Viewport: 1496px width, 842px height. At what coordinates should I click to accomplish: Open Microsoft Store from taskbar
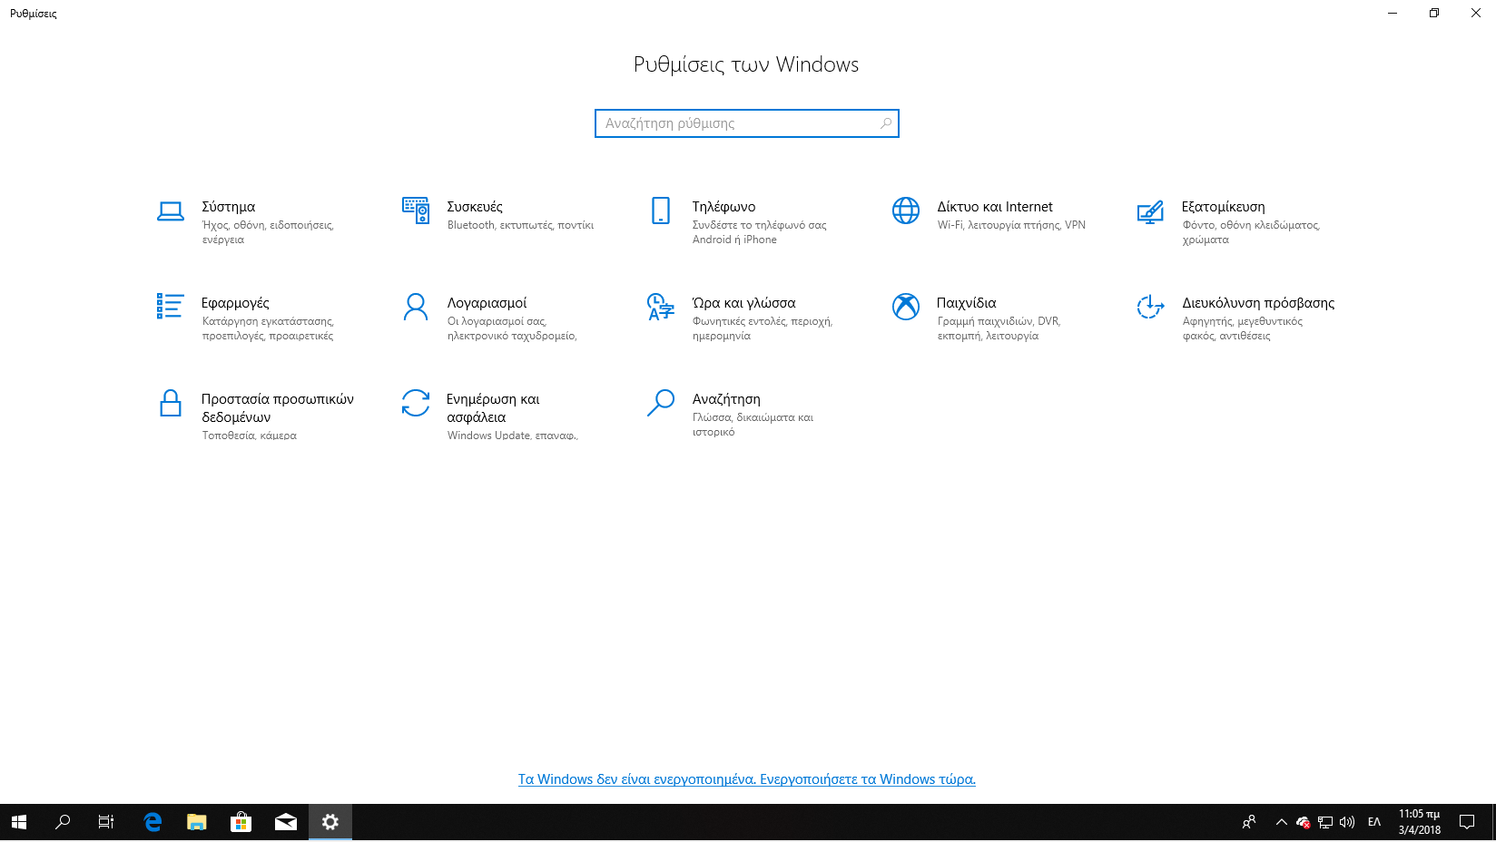tap(241, 822)
